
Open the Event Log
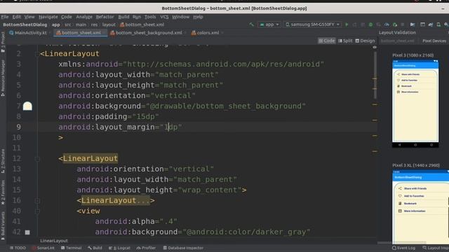point(403,248)
